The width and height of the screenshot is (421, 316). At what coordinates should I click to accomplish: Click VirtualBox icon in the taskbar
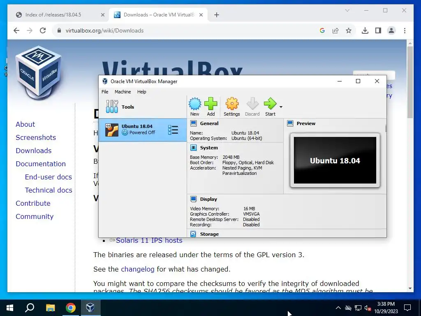click(90, 308)
